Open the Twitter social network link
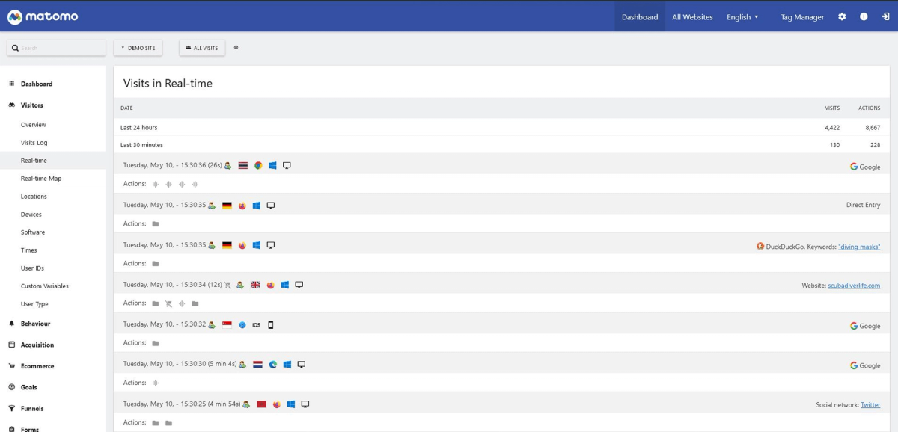Screen dimensions: 898x432 870,404
